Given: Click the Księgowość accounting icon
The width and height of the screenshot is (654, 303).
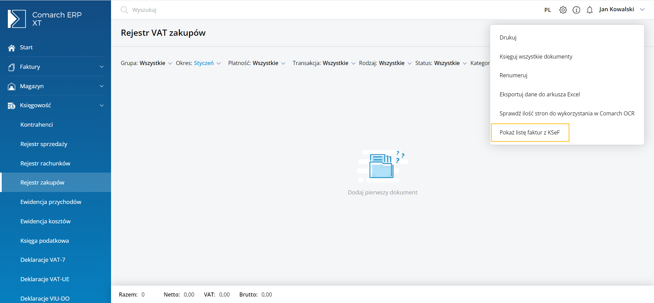Looking at the screenshot, I should (12, 106).
